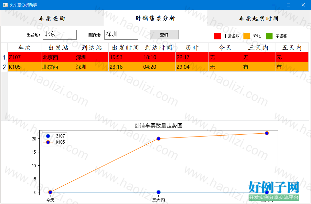Click the 出发时间 column header
This screenshot has width=311, height=204.
125,48
